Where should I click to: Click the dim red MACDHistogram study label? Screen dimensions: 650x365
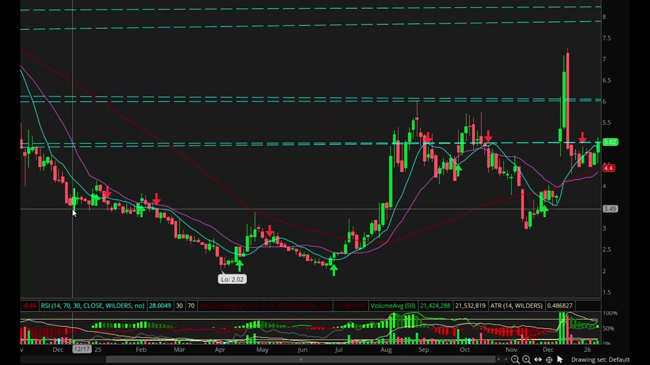click(265, 306)
